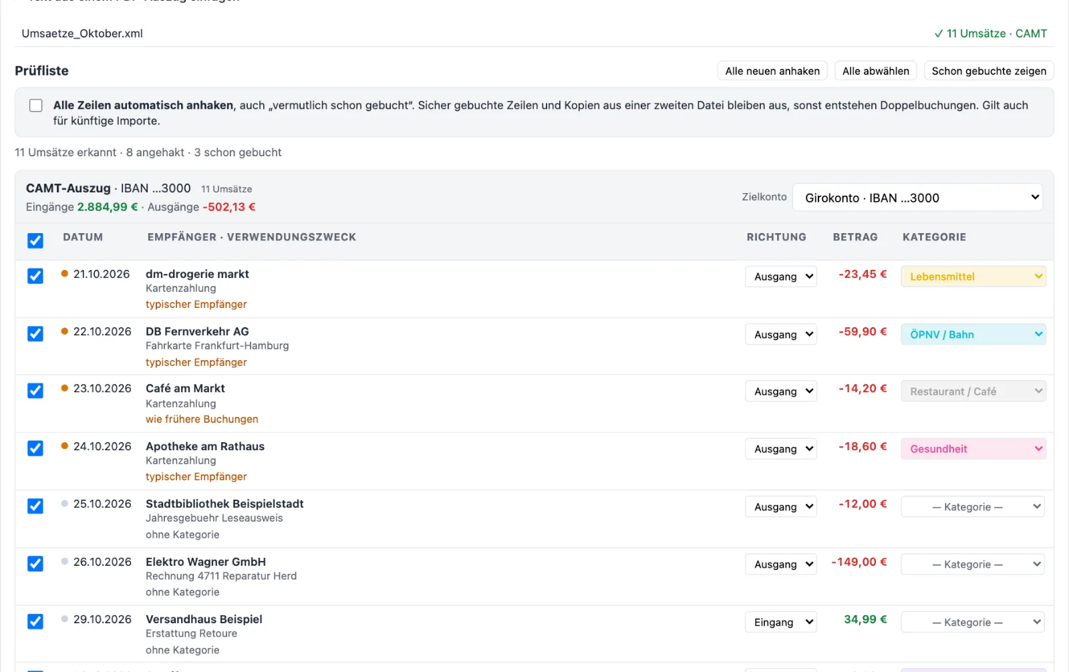Change the Gesundheit category dropdown
Image resolution: width=1069 pixels, height=672 pixels.
coord(973,449)
